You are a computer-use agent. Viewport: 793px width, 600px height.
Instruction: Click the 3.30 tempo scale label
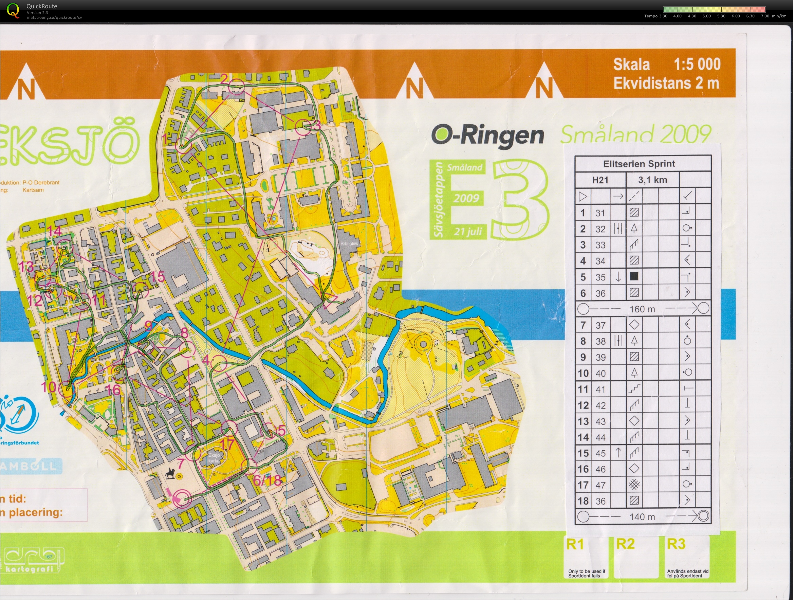click(x=663, y=16)
